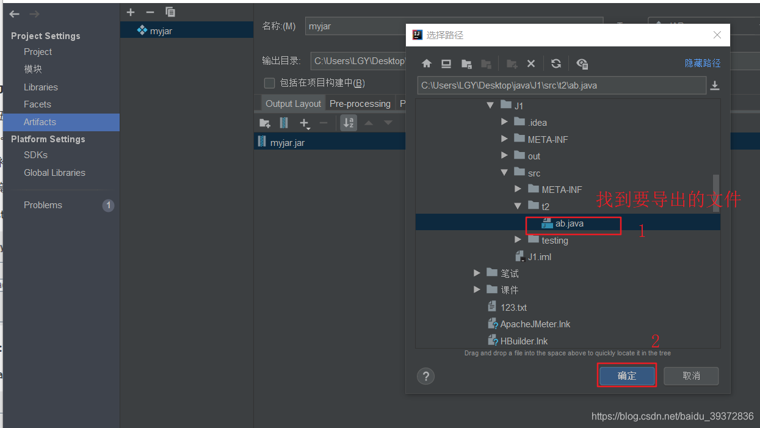Refresh the file tree with the refresh icon
Screen dimensions: 760x428
pyautogui.click(x=556, y=63)
